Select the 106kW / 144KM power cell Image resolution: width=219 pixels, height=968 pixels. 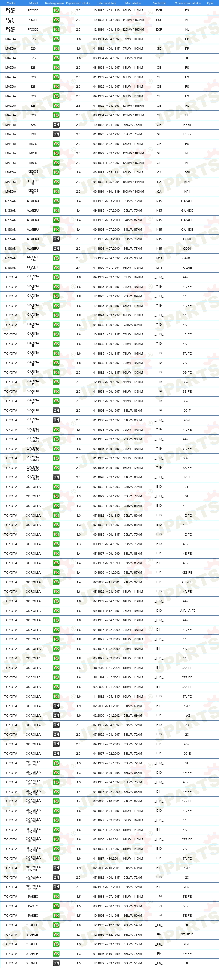click(x=133, y=182)
